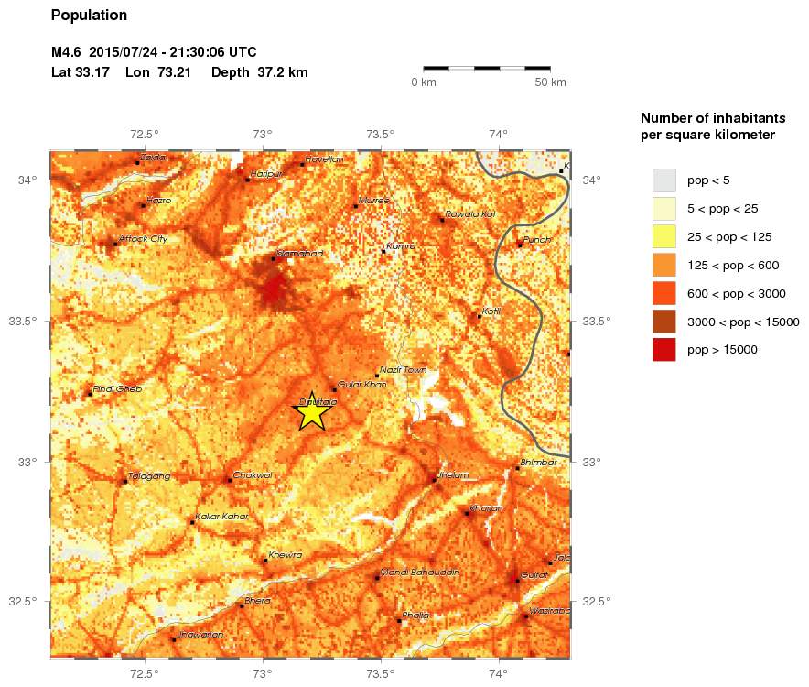The width and height of the screenshot is (809, 687).
Task: Click the Phalia town label
Action: tap(415, 616)
